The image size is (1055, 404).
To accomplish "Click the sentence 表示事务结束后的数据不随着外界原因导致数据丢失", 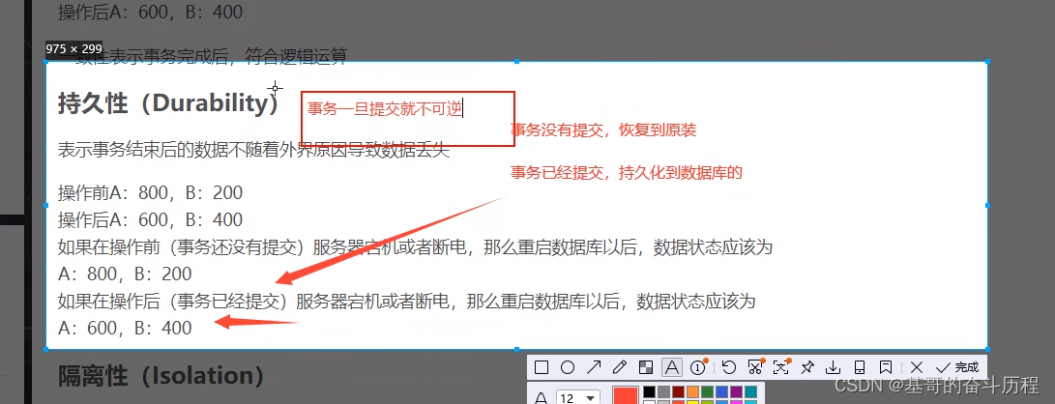I will point(253,149).
